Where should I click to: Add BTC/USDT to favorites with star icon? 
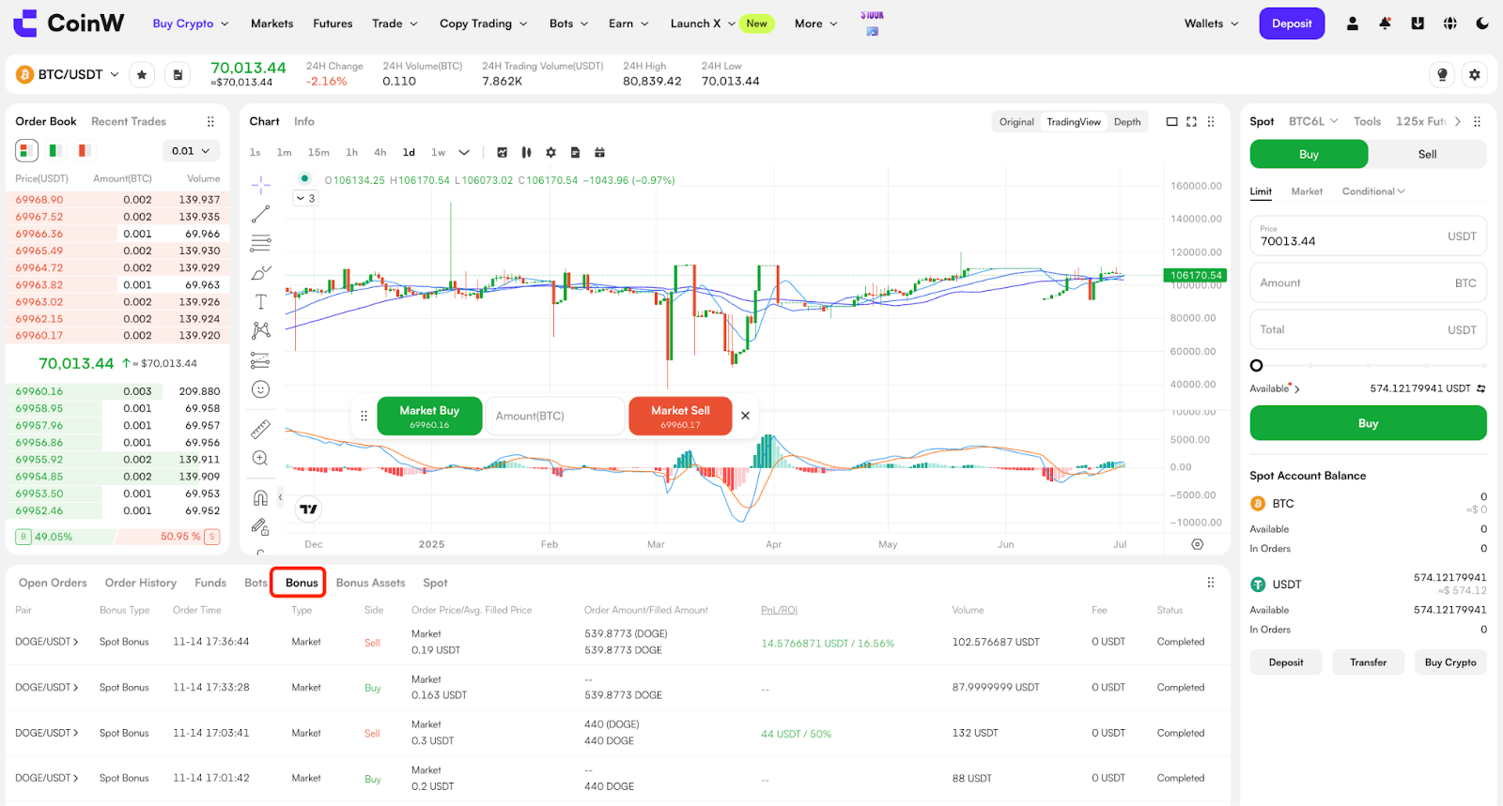point(142,74)
